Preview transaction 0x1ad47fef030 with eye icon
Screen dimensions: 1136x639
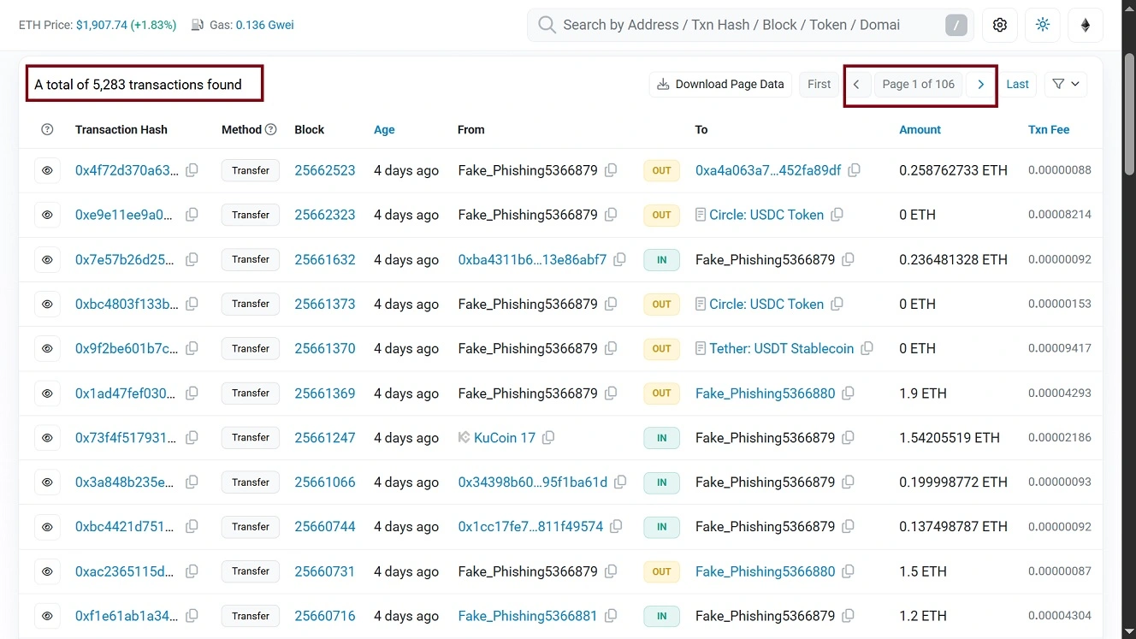(47, 393)
